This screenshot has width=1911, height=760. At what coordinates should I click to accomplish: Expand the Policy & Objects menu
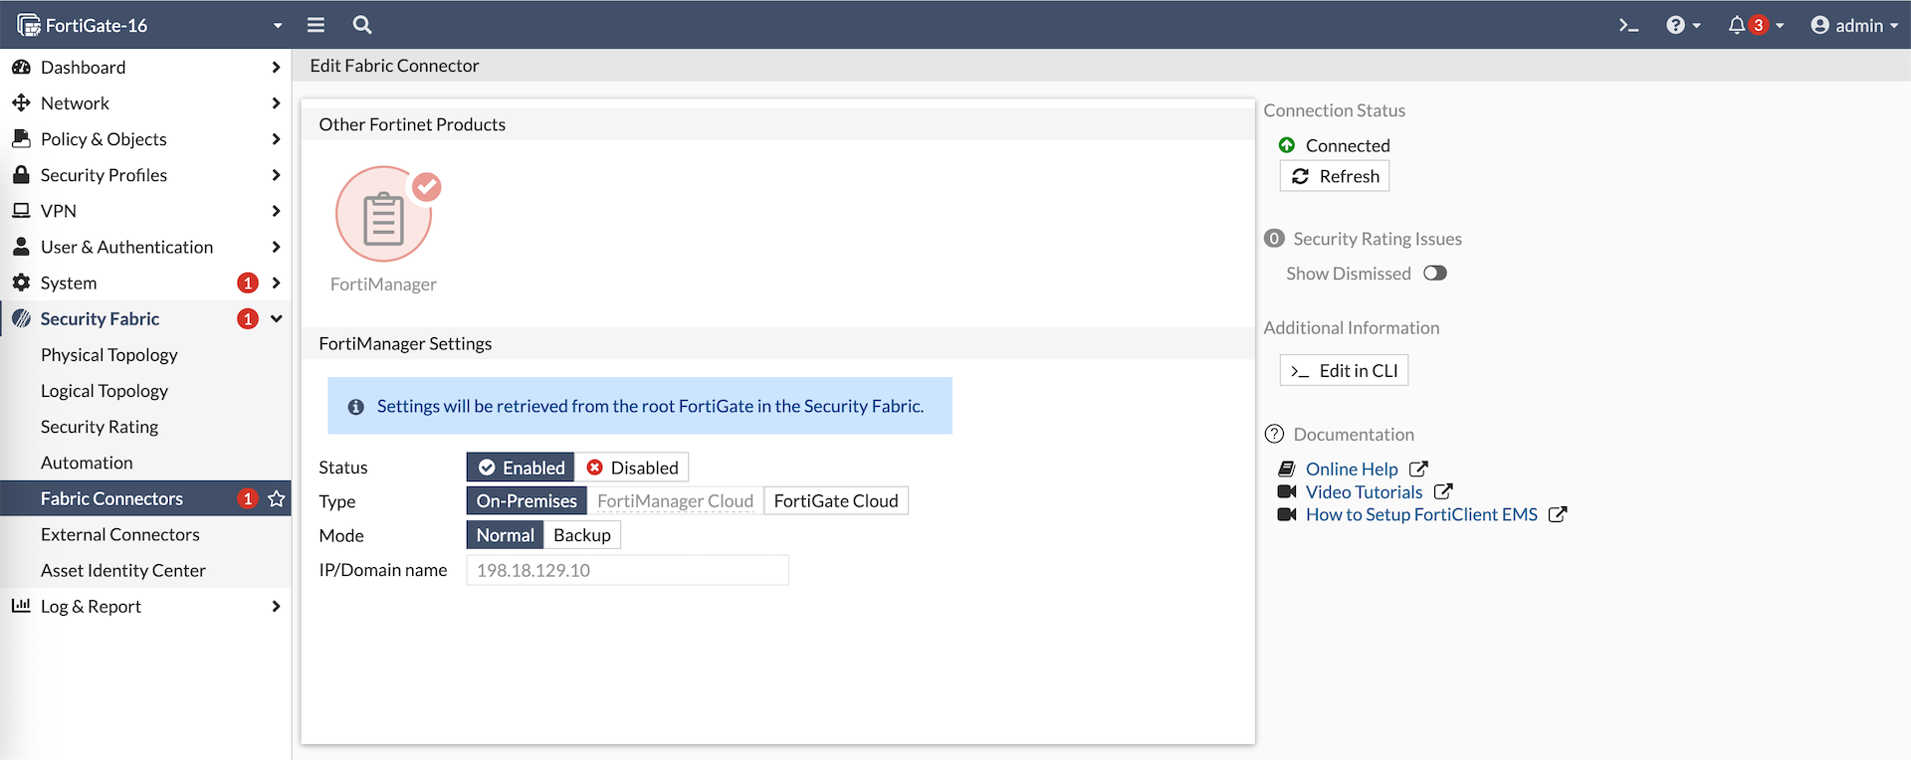coord(104,139)
